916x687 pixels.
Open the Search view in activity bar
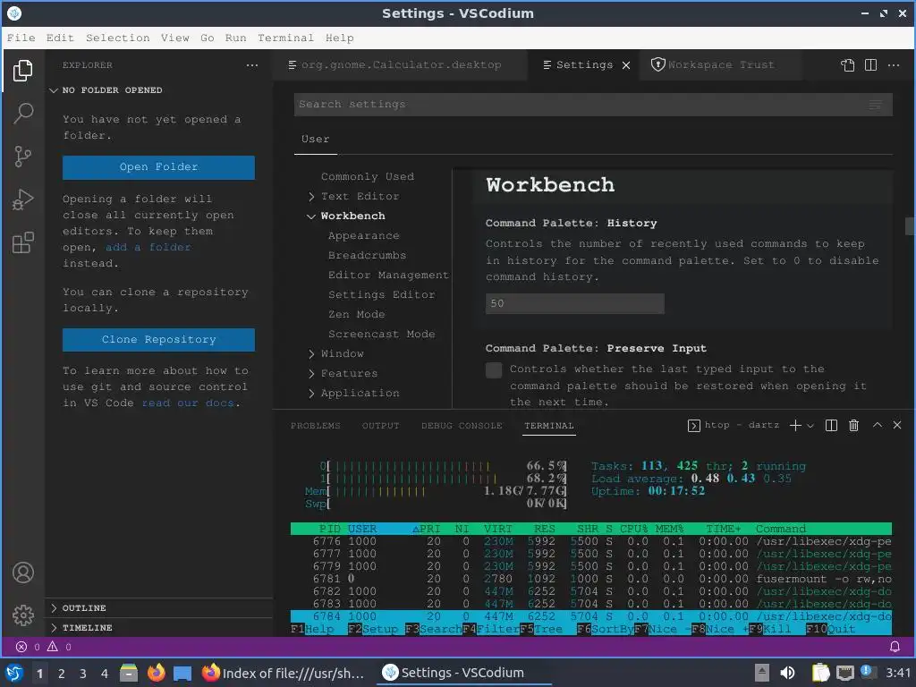22,113
